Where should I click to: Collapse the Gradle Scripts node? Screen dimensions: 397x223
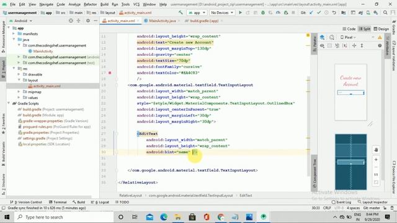(x=9, y=103)
